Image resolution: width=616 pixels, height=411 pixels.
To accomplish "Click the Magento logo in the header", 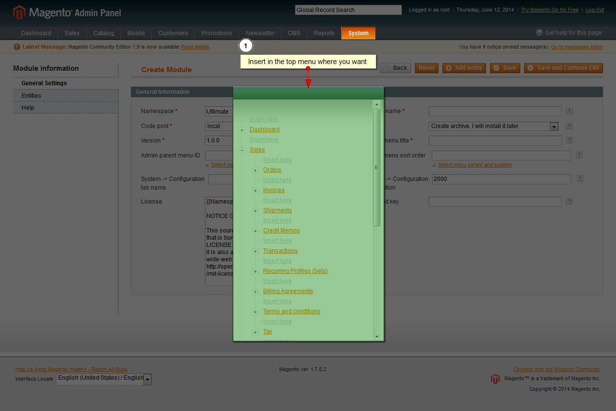I will tap(67, 13).
